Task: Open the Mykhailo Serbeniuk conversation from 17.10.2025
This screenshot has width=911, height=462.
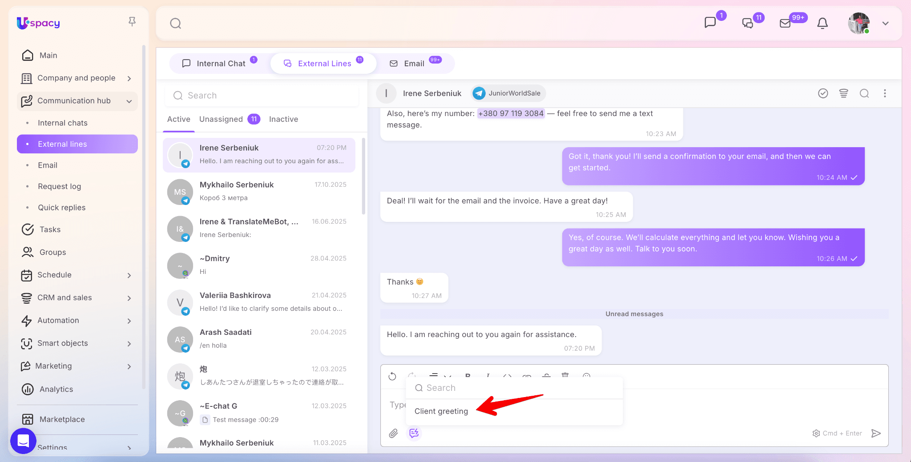Action: [259, 191]
